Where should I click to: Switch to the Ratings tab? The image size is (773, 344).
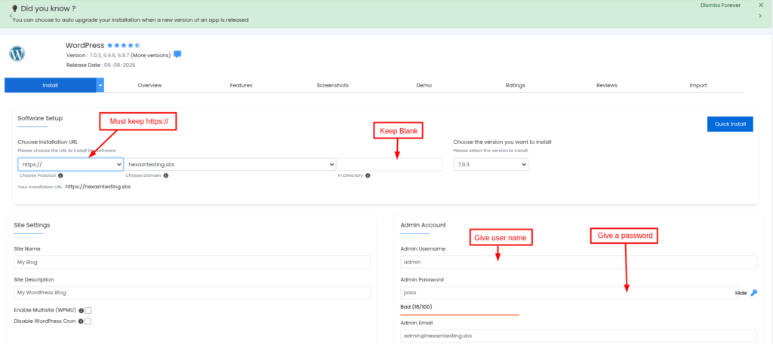(515, 86)
